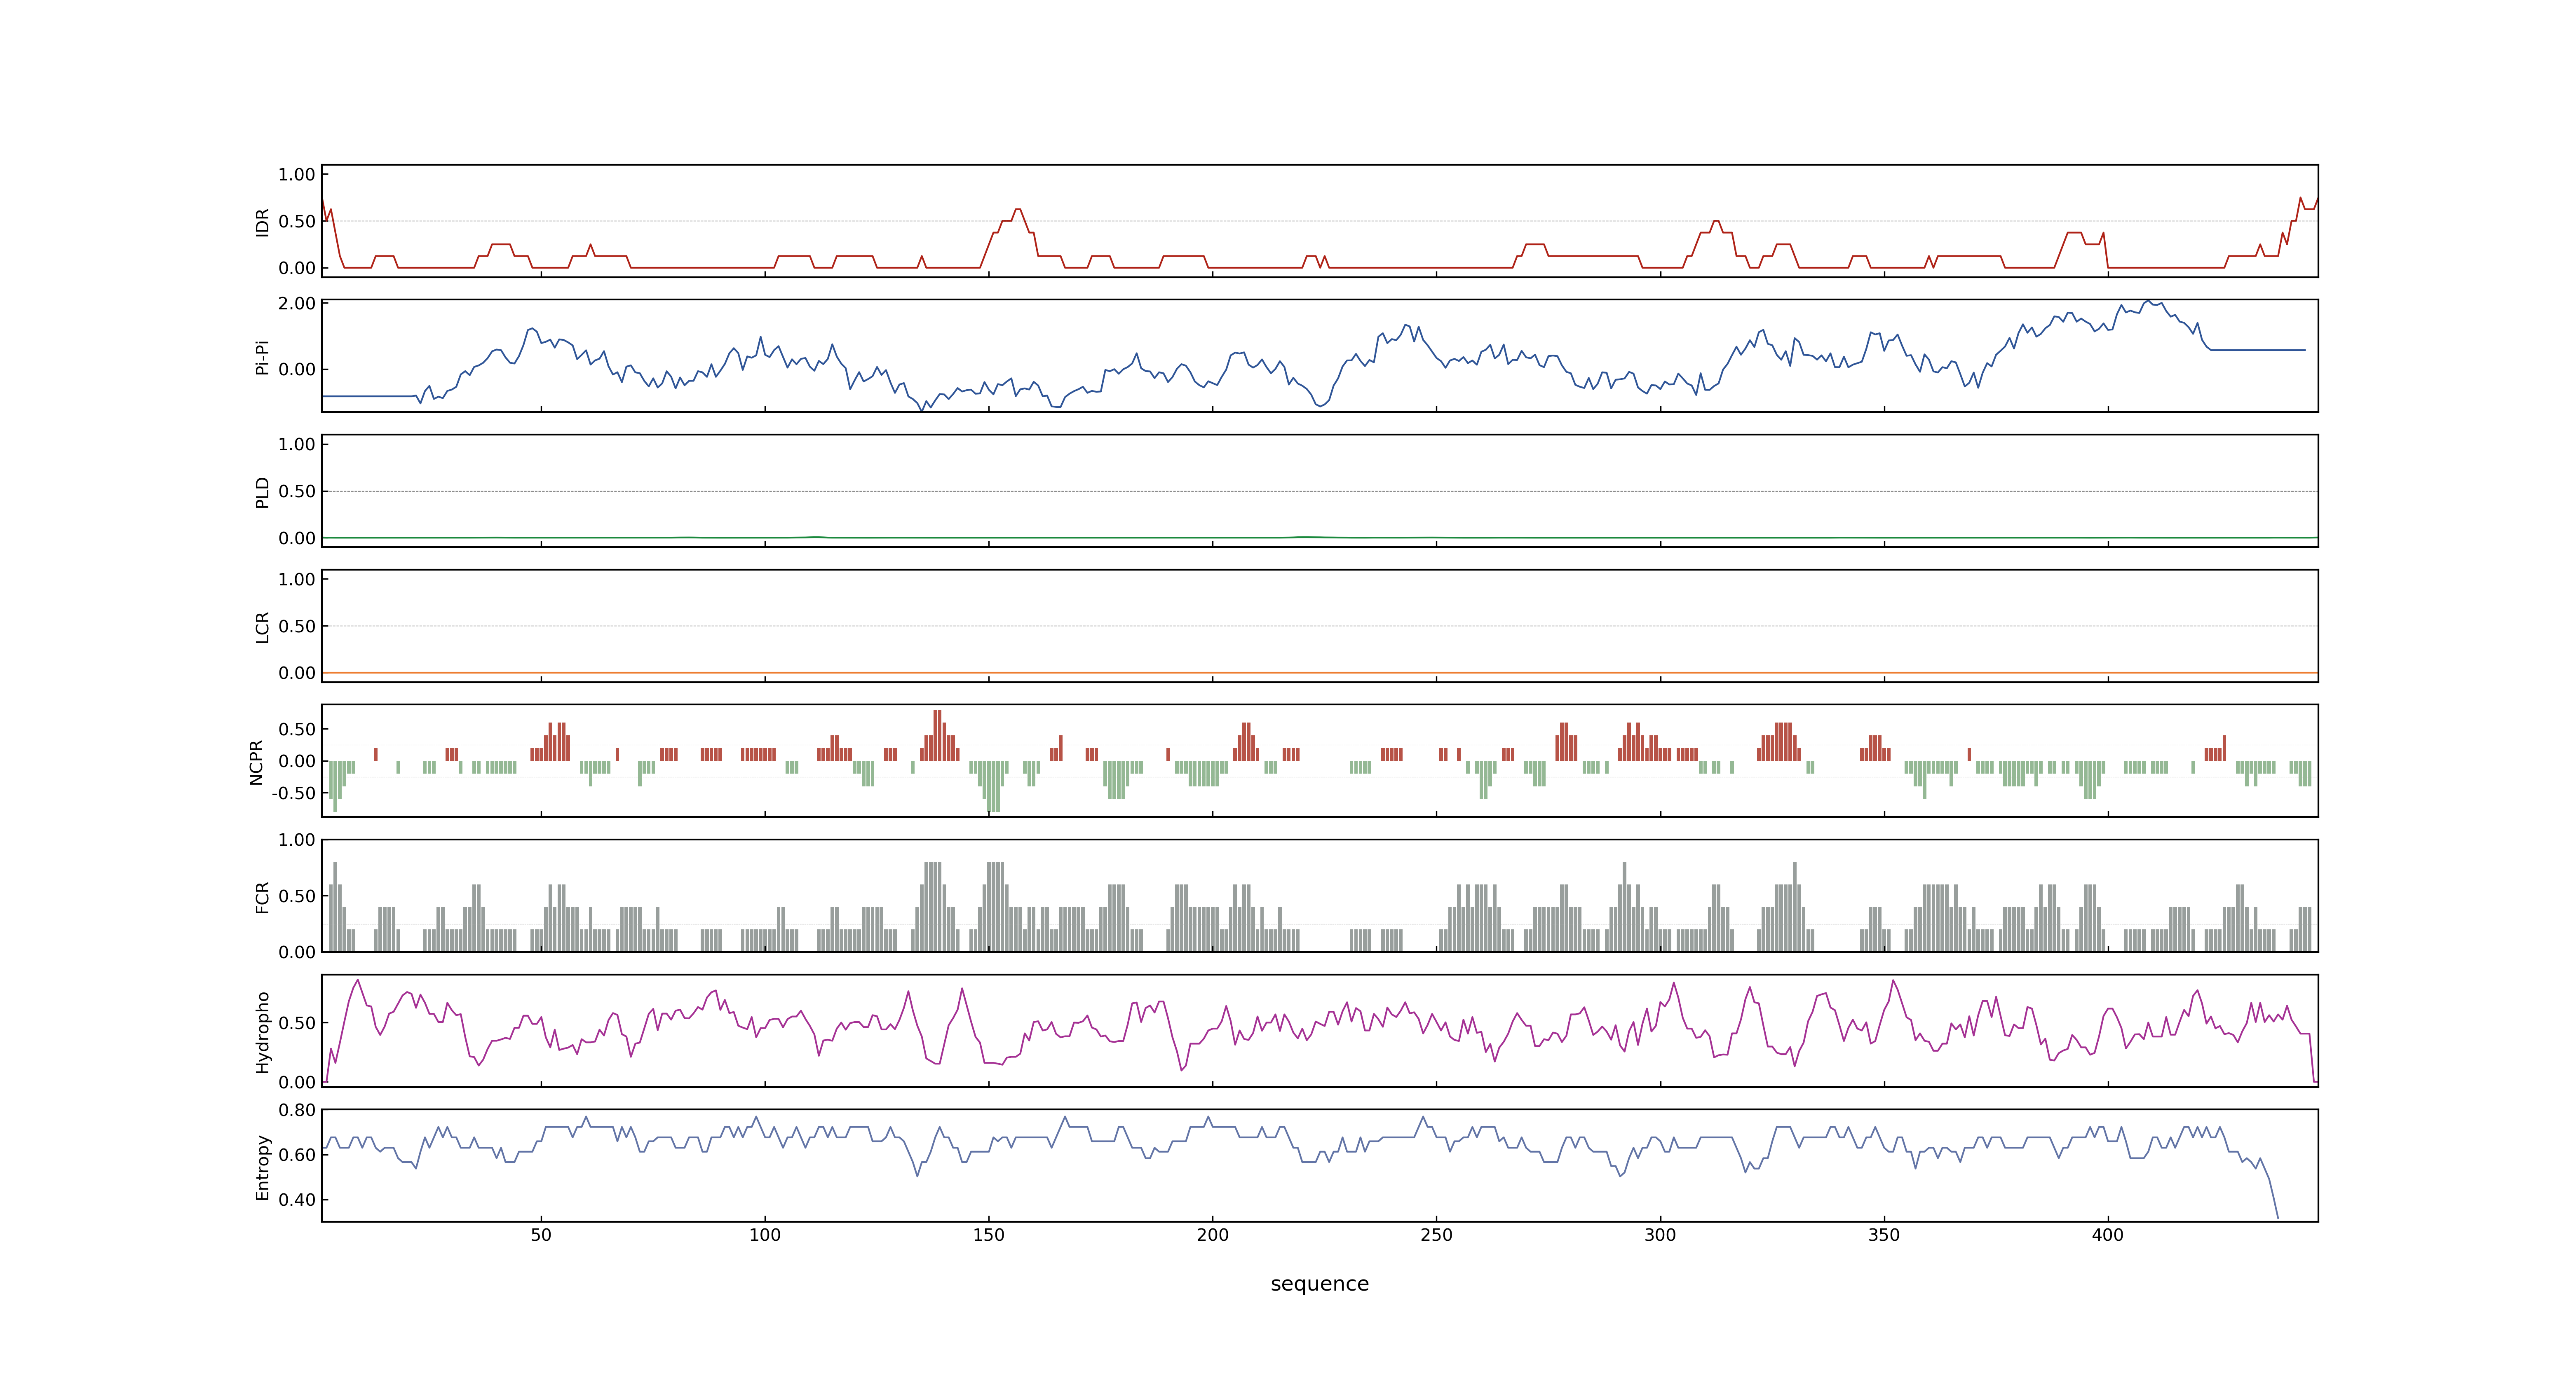Click x-axis tick label 100
The height and width of the screenshot is (1373, 2576).
(765, 1235)
